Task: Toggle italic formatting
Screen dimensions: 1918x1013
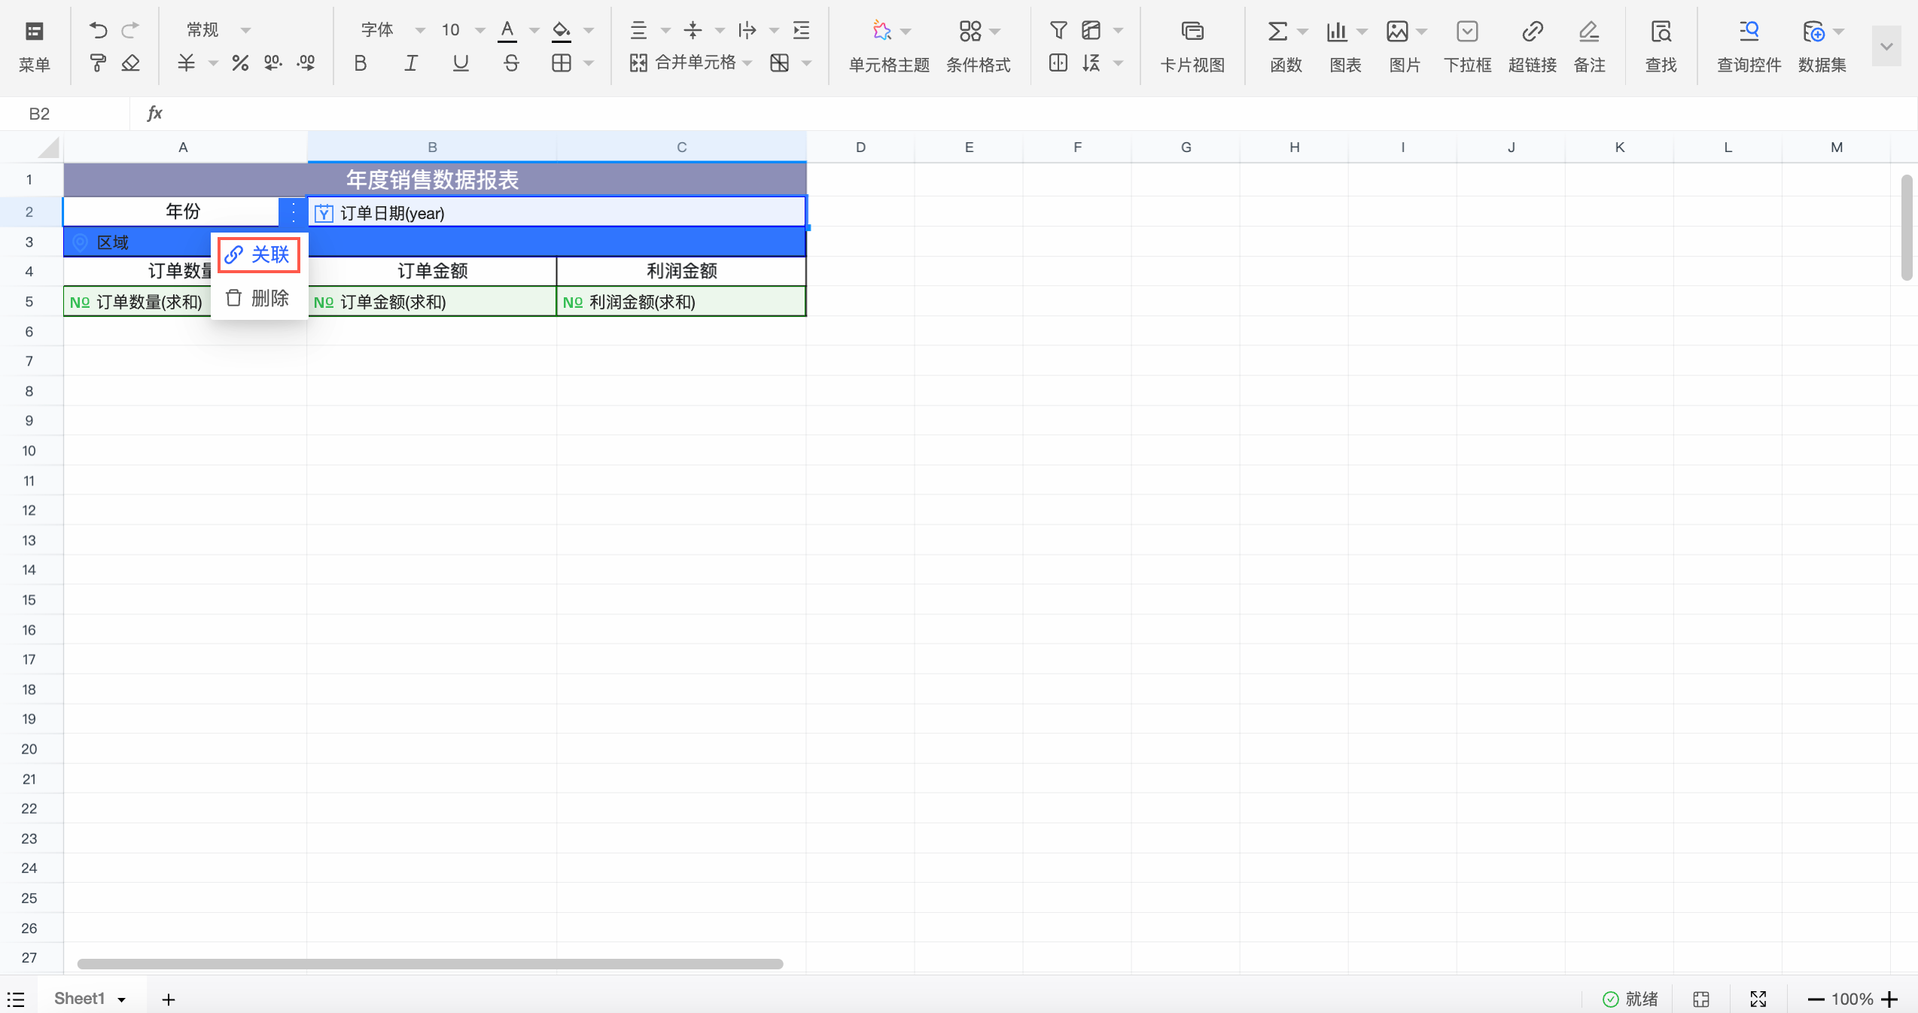Action: click(410, 63)
